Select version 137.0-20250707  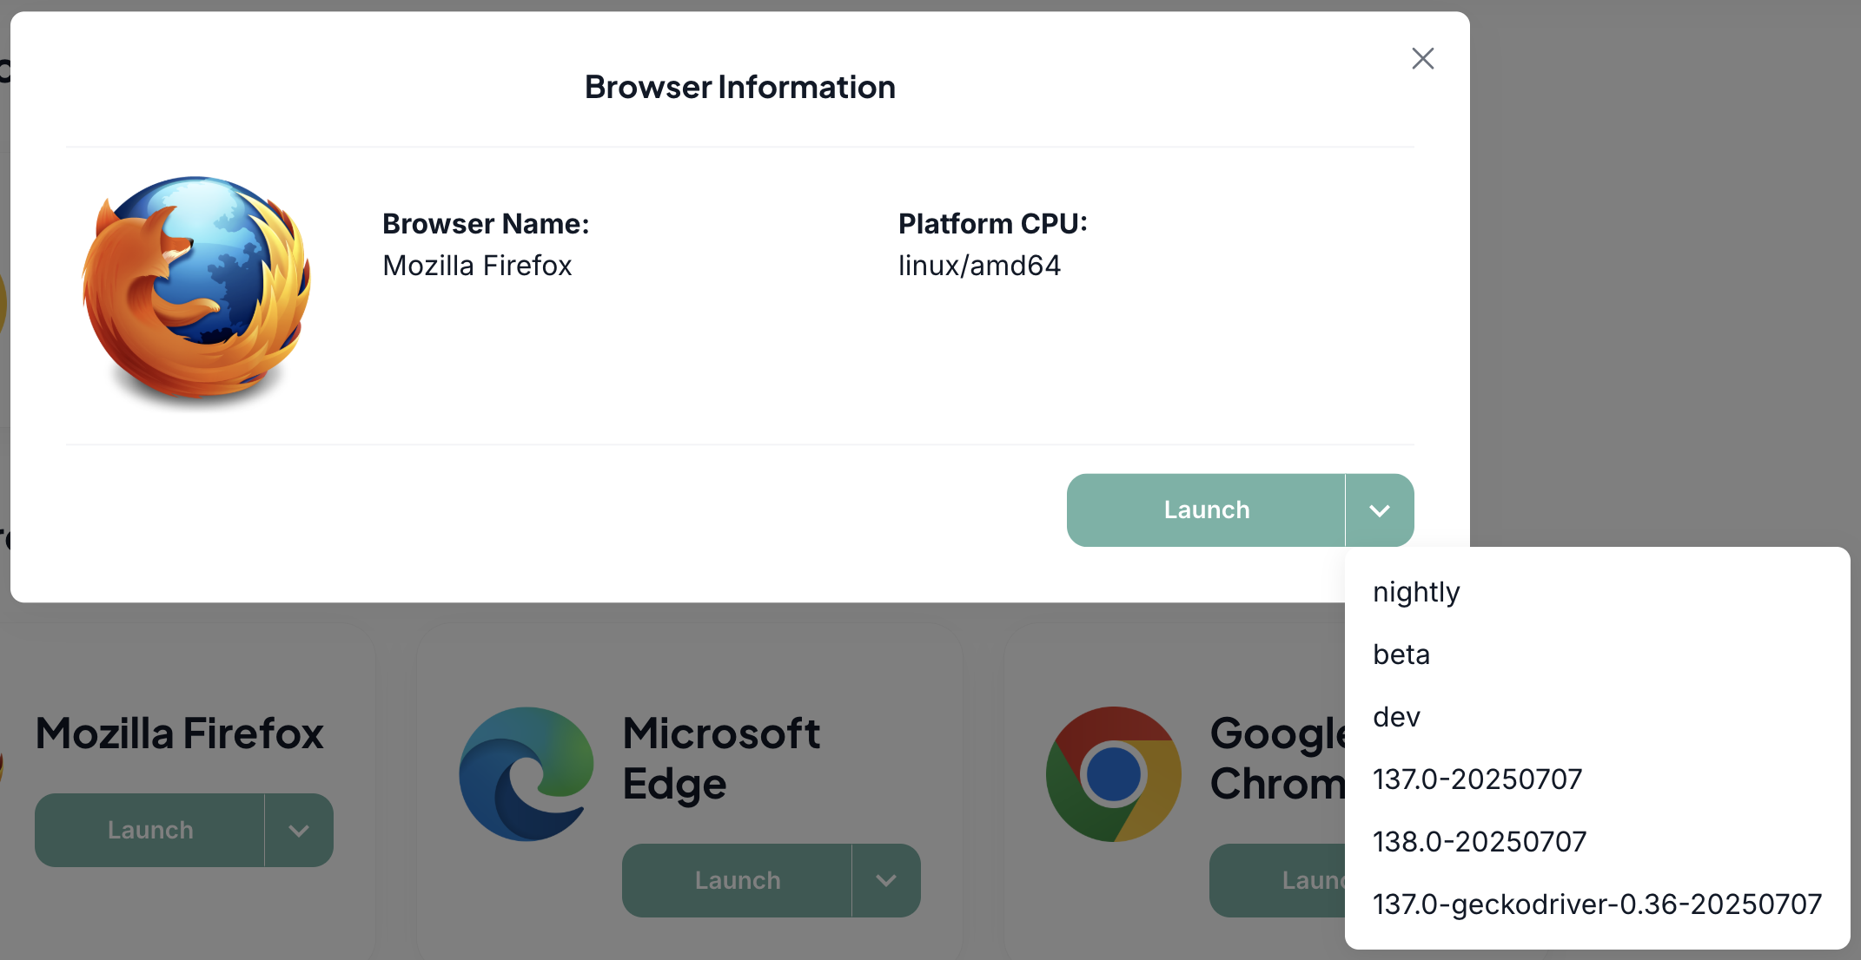tap(1597, 779)
